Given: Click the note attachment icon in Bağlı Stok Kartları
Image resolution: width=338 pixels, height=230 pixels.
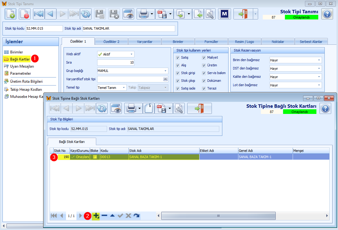Looking at the screenshot, I should (x=149, y=108).
